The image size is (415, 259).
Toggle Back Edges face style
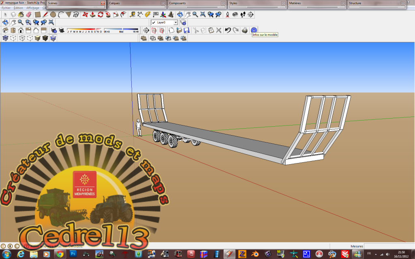pyautogui.click(x=13, y=38)
